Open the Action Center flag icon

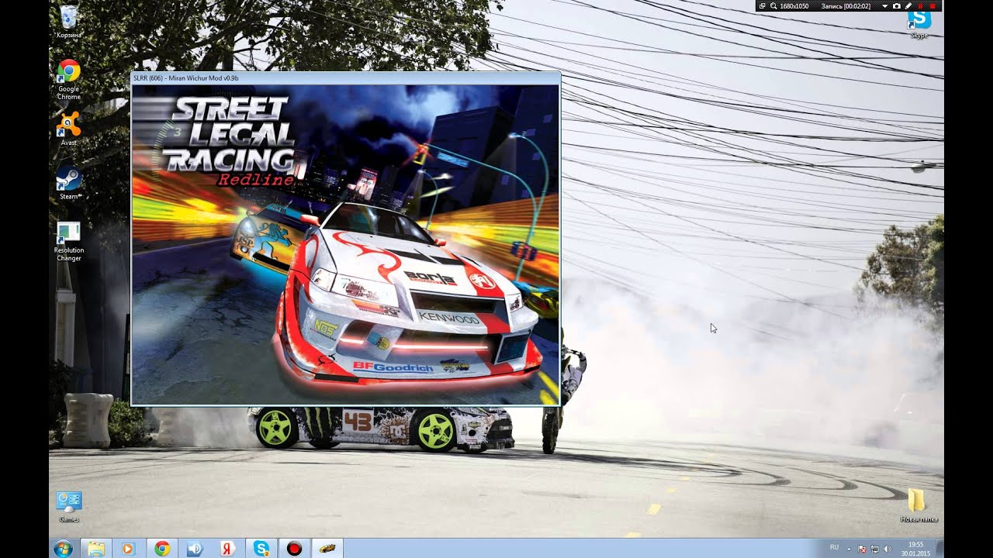pyautogui.click(x=862, y=549)
